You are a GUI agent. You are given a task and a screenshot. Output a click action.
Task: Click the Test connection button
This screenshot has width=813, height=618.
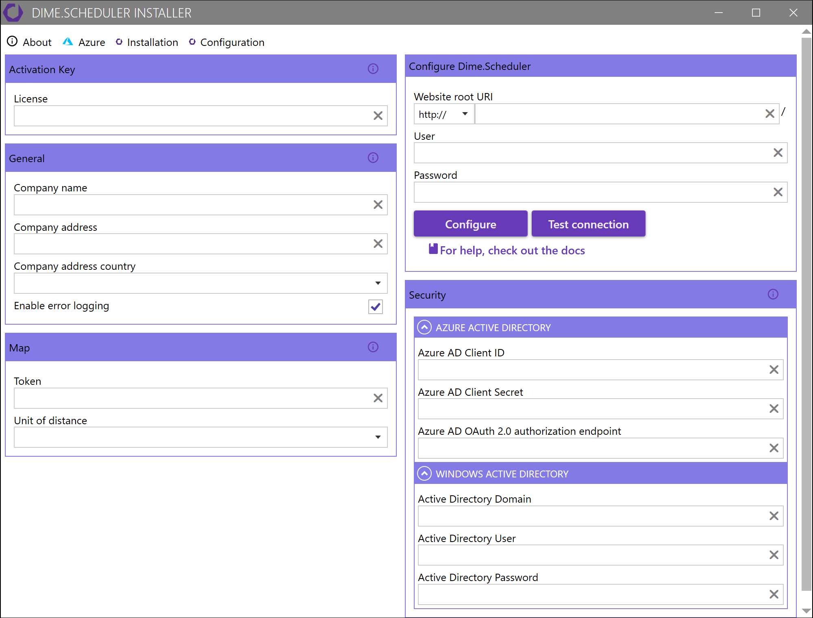pos(589,224)
